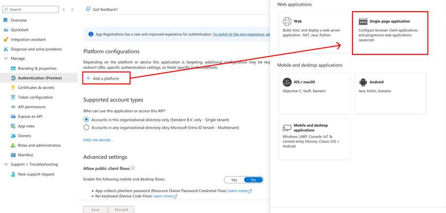Viewport: 446px width, 213px height.
Task: Expand Support + Troubleshooting section
Action: tap(6, 164)
